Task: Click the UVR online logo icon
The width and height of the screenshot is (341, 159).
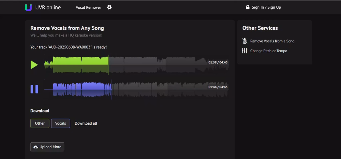Action: [28, 7]
